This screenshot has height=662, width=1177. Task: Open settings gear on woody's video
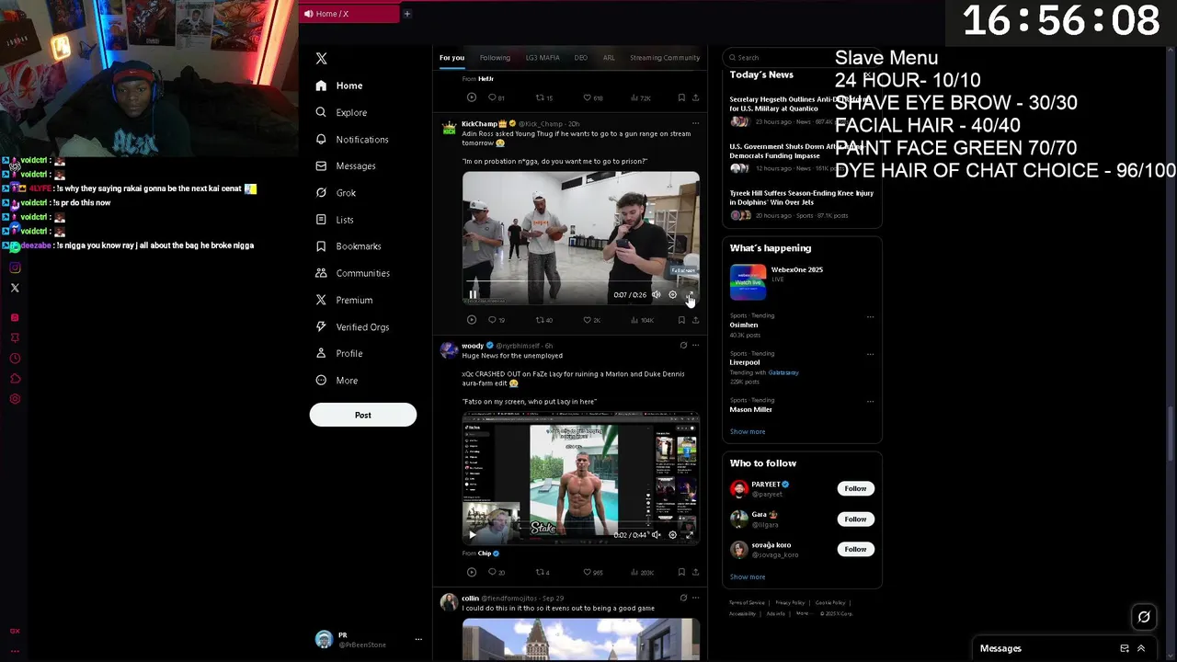click(672, 534)
